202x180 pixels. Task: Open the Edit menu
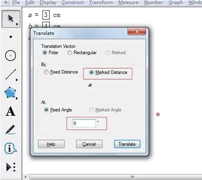click(x=30, y=2)
